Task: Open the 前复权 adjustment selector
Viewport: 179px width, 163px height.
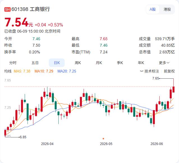Action: [x=169, y=71]
